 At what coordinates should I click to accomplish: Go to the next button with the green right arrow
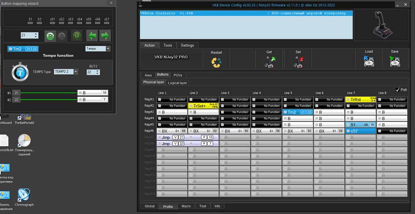point(105,35)
